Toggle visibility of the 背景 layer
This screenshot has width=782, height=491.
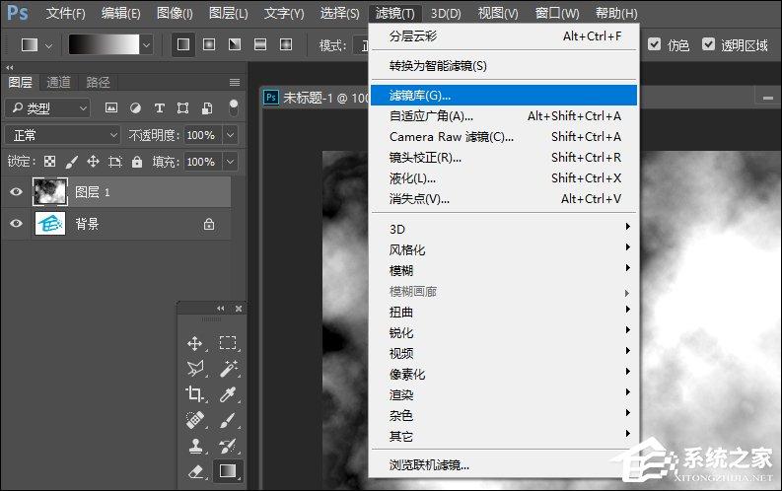[16, 224]
